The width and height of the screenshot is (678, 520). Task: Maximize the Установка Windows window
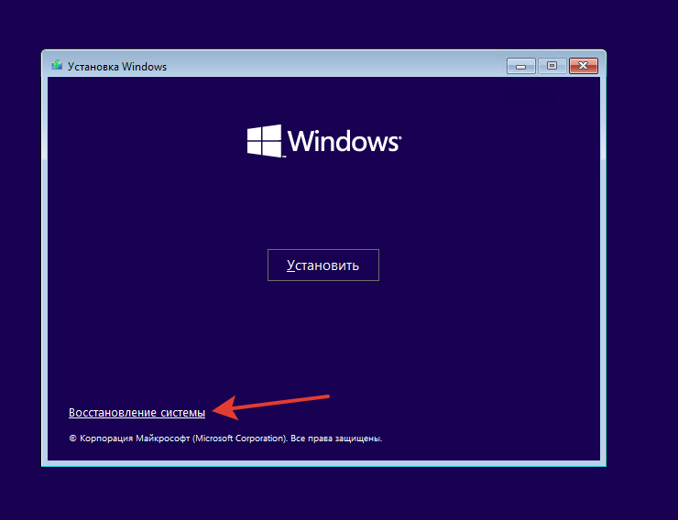(x=552, y=66)
